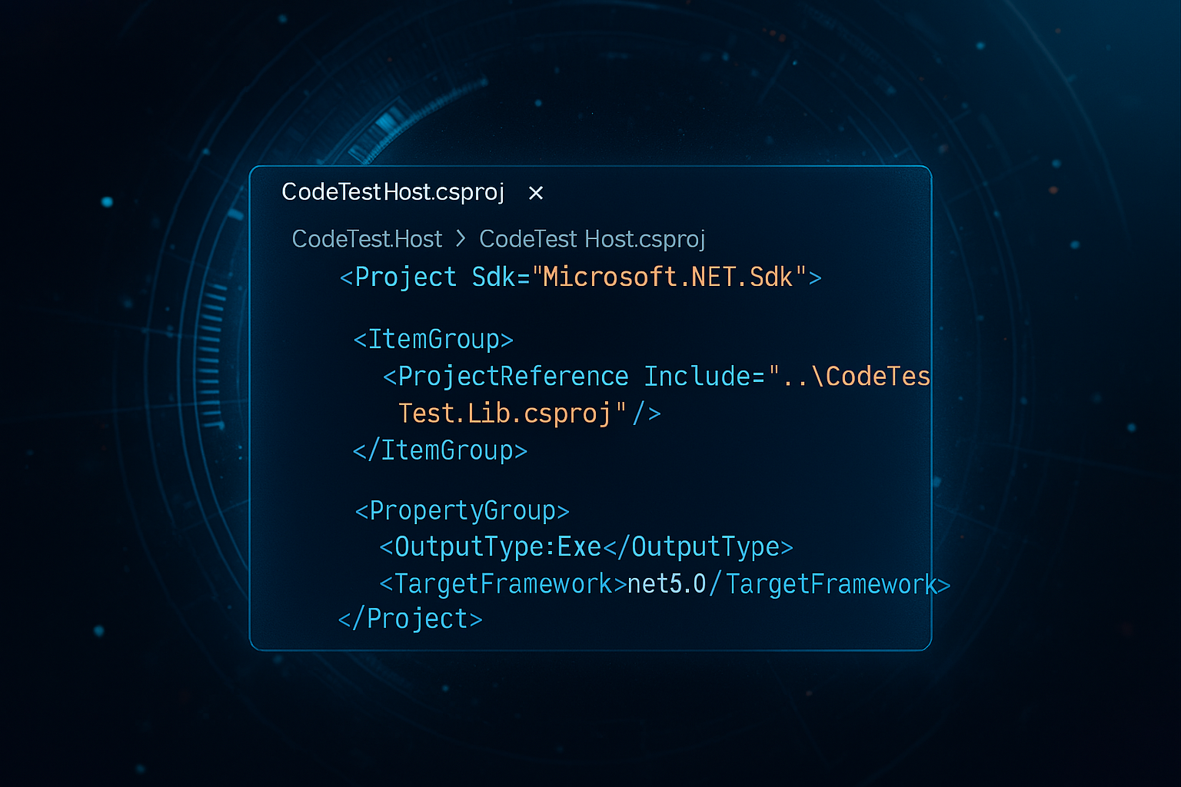The height and width of the screenshot is (787, 1181).
Task: Click the CodeTest Host.csproj breadcrumb file
Action: point(591,239)
